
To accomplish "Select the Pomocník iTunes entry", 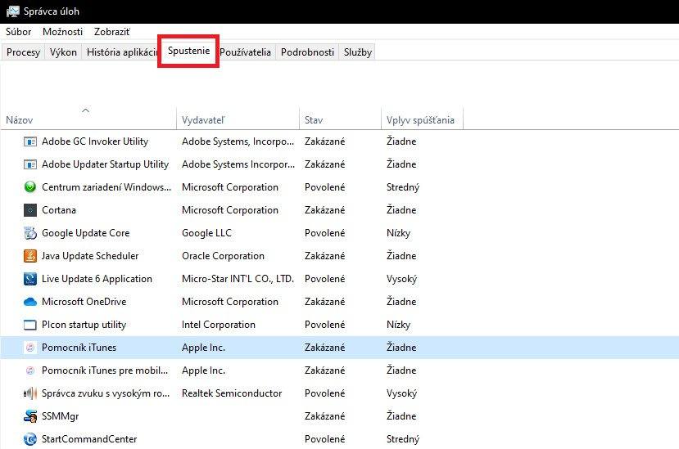I will (339, 348).
